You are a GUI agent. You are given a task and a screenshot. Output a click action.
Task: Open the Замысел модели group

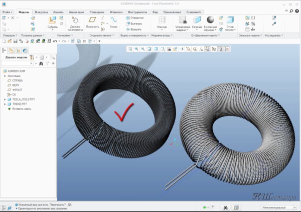[x=250, y=35]
